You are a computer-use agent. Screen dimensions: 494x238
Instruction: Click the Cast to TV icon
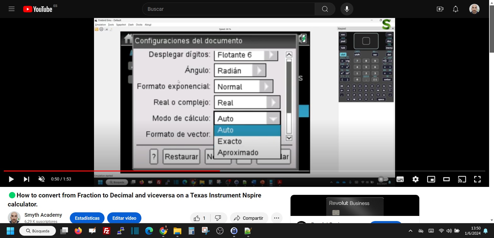pyautogui.click(x=462, y=179)
